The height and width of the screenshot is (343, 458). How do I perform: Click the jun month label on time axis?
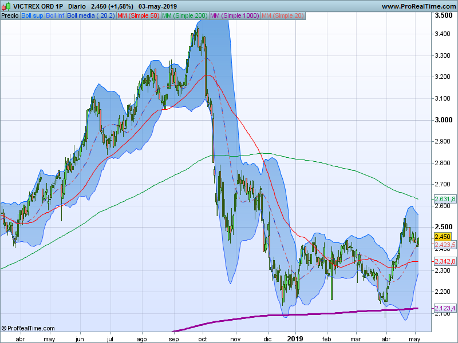tap(80, 339)
